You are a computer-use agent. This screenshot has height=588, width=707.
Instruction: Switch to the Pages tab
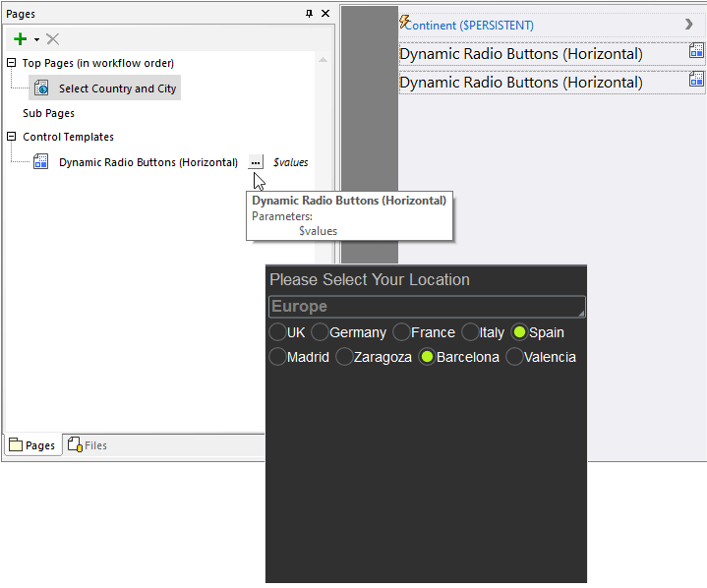pyautogui.click(x=32, y=445)
